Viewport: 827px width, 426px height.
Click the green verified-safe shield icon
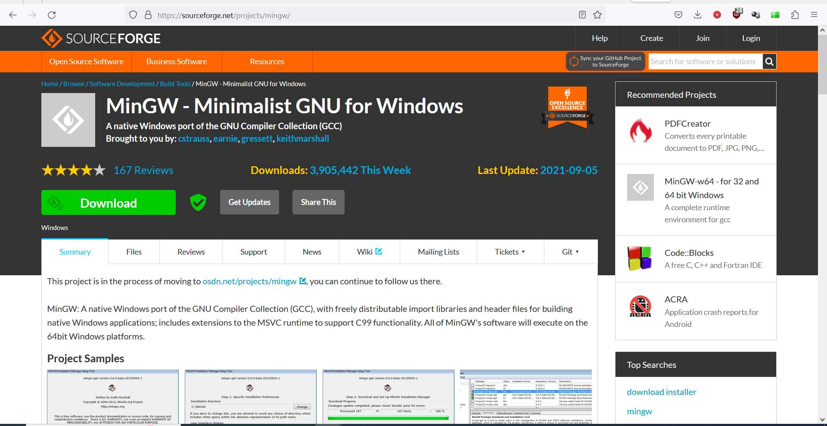click(198, 202)
